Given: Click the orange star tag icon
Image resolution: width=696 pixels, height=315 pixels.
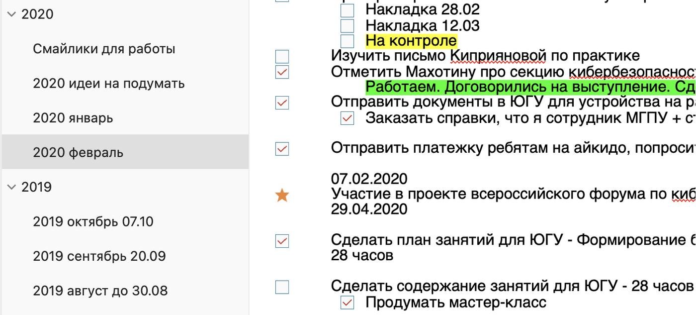Looking at the screenshot, I should [x=282, y=196].
